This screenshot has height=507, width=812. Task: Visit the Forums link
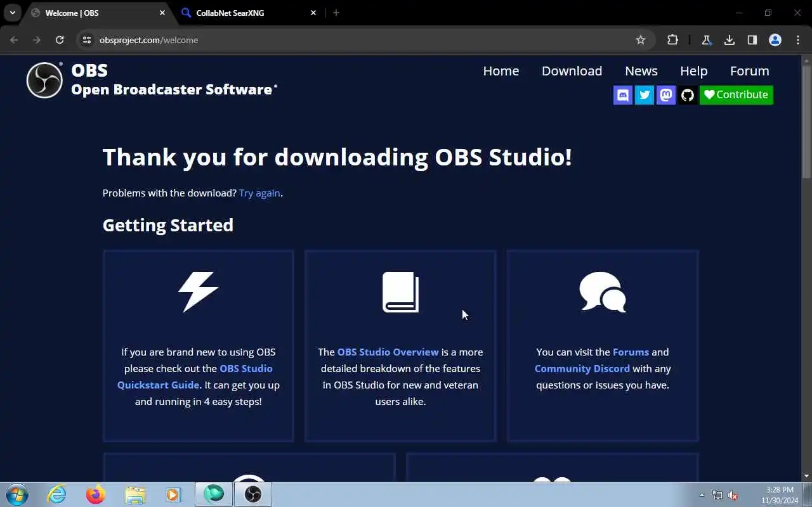pos(631,352)
